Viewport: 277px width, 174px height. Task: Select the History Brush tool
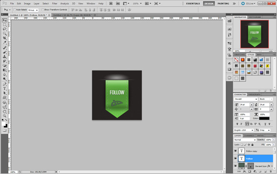4,61
